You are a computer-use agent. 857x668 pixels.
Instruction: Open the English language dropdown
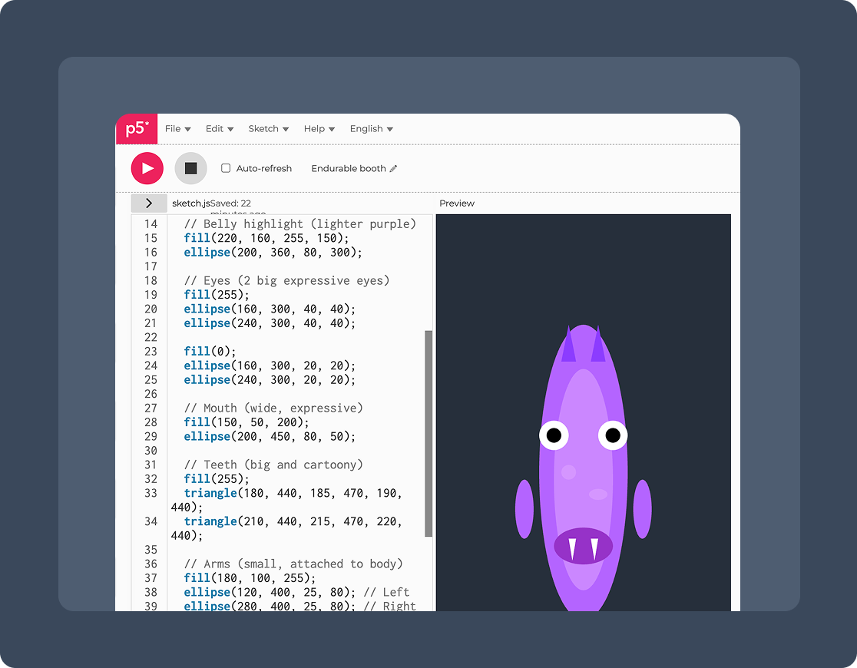371,129
